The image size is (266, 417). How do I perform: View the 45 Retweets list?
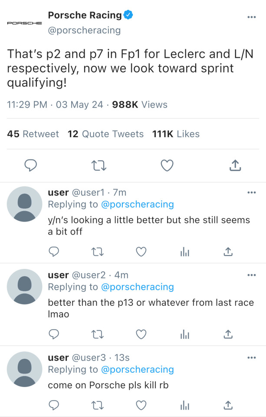[x=33, y=134]
